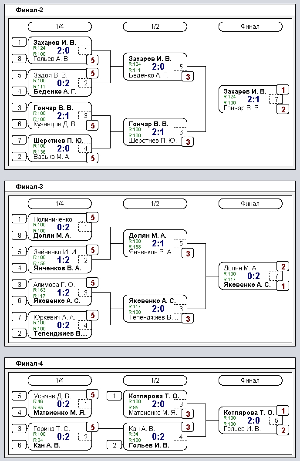Select player Гольев А. В. in the Финал-2 quarterfinal
Screen dimensions: 300x461
51,59
